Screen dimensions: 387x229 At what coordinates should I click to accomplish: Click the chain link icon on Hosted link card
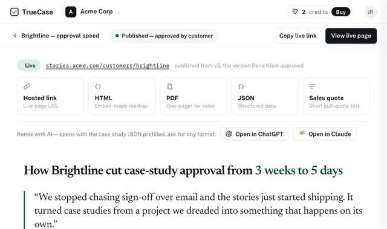27,86
